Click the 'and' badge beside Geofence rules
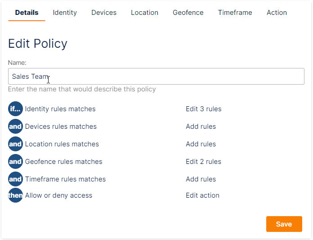313x240 pixels. pyautogui.click(x=15, y=162)
